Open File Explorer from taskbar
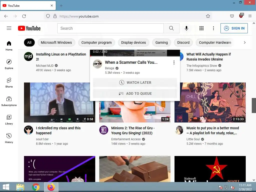 point(20,187)
